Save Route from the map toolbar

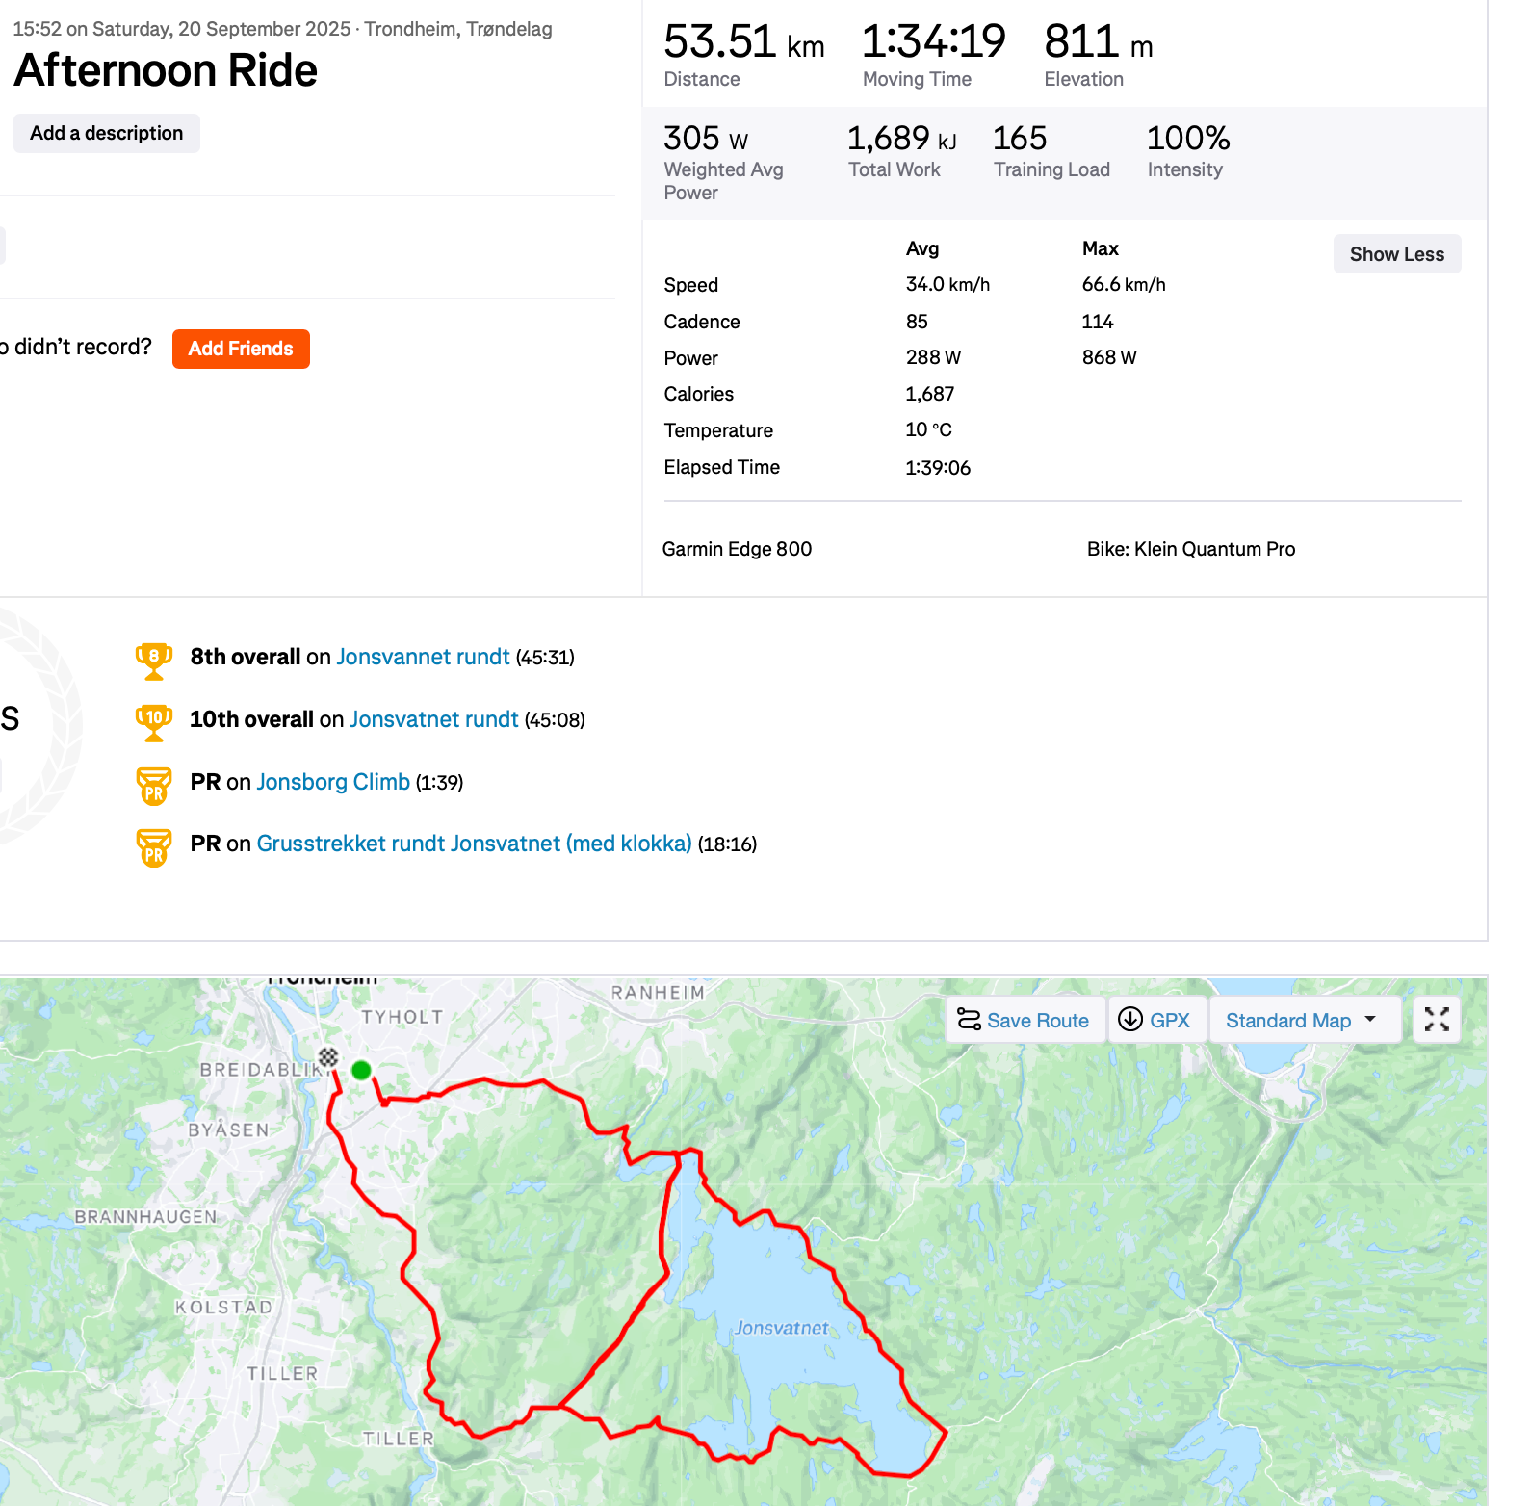pyautogui.click(x=1025, y=1021)
